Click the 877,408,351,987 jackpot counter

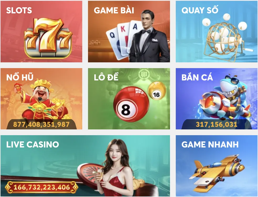point(41,124)
